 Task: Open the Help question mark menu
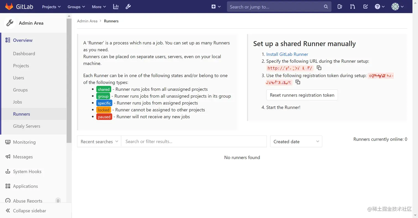380,7
